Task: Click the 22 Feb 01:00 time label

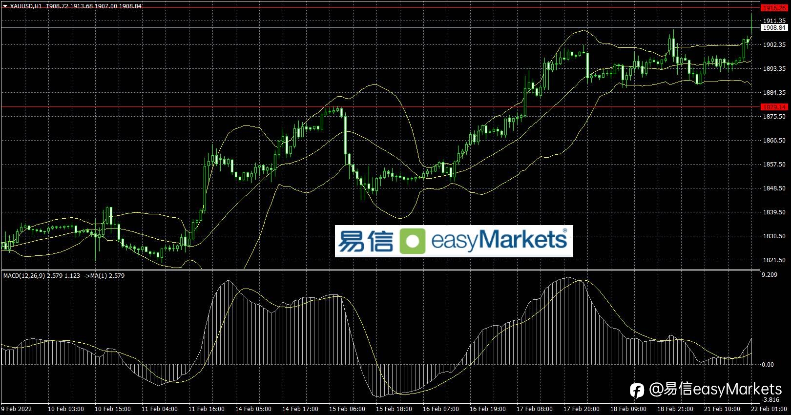Action: pos(769,409)
